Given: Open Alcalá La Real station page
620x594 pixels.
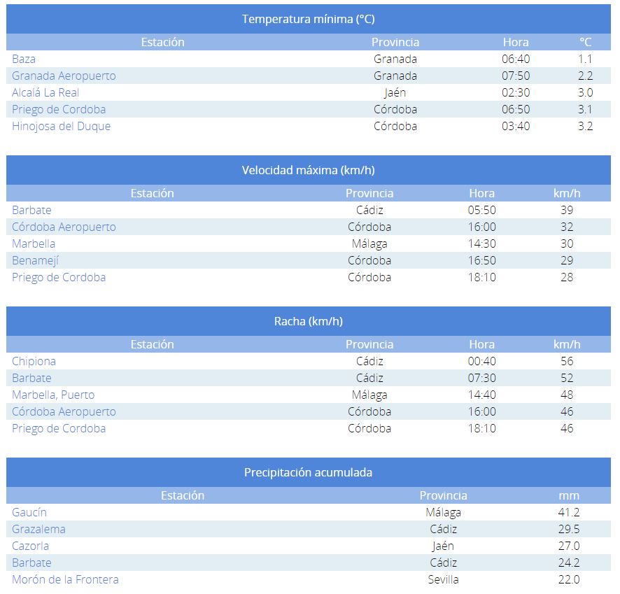Looking at the screenshot, I should pyautogui.click(x=45, y=93).
